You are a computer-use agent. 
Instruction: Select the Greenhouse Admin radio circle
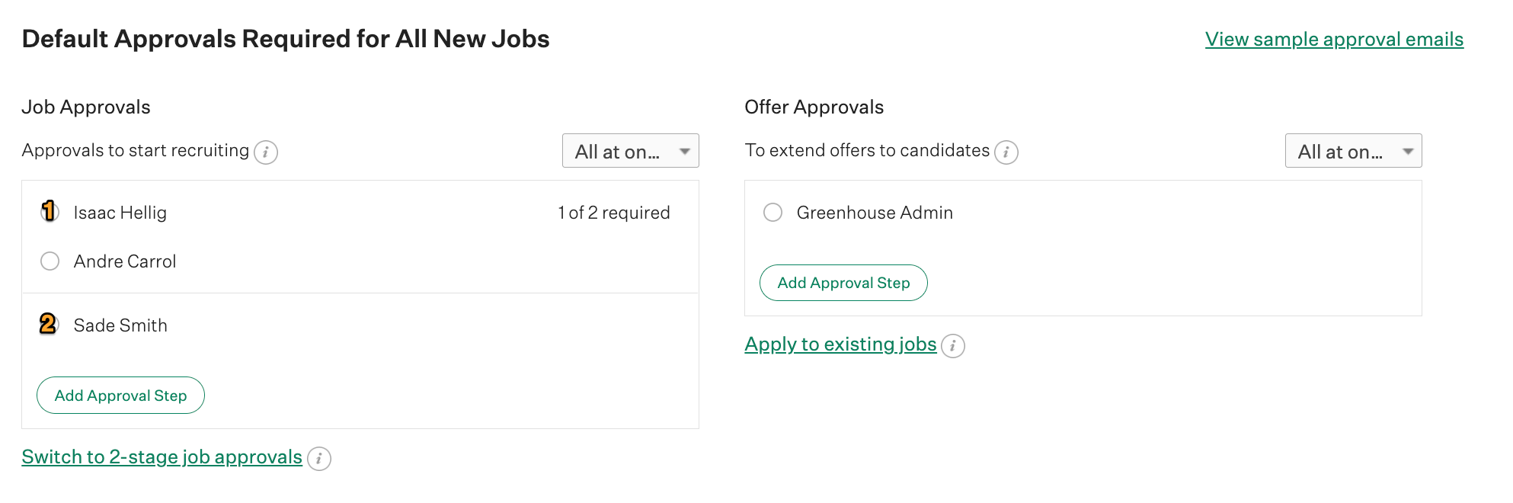772,213
